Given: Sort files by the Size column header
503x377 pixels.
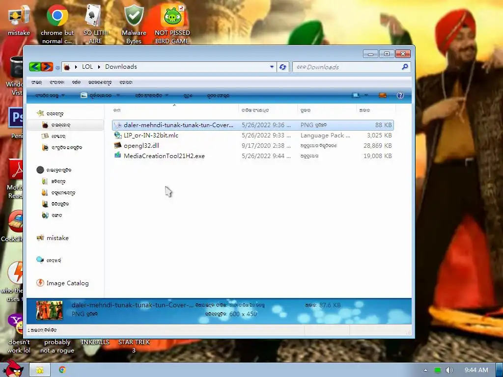Looking at the screenshot, I should tap(376, 110).
